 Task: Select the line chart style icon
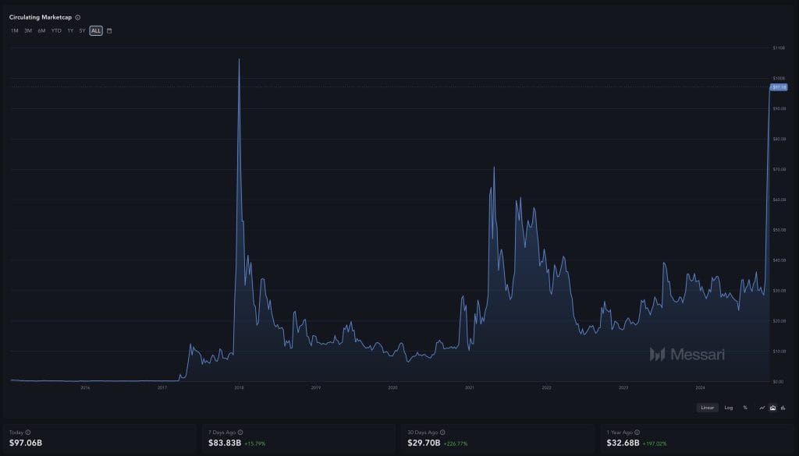(760, 407)
